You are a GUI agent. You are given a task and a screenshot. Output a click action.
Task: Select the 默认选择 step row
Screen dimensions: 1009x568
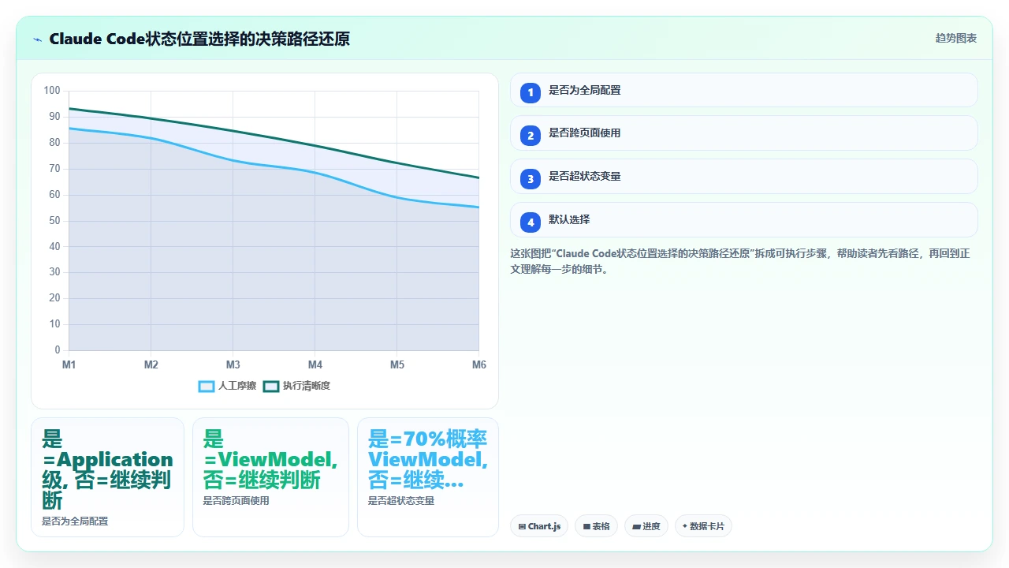point(744,220)
